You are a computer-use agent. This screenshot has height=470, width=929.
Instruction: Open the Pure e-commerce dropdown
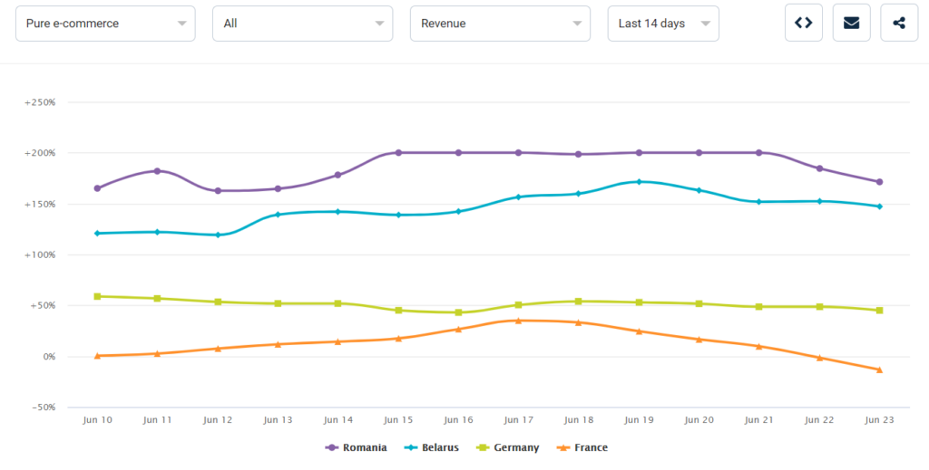[x=105, y=24]
